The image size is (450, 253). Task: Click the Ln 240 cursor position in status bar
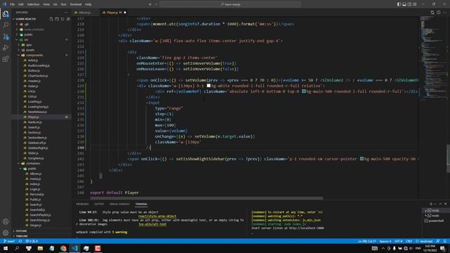point(367,241)
